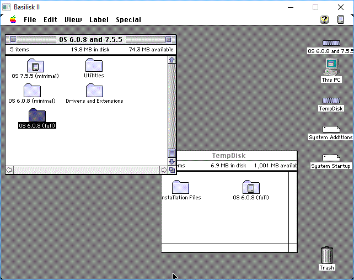Open the Application menu icon
This screenshot has width=354, height=280.
[x=341, y=19]
